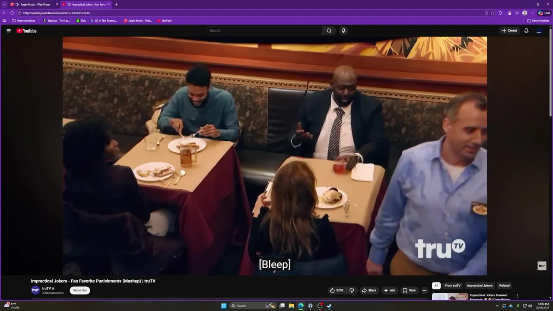Screen dimensions: 553x311
Task: Open Create menu in YouTube header
Action: point(509,31)
